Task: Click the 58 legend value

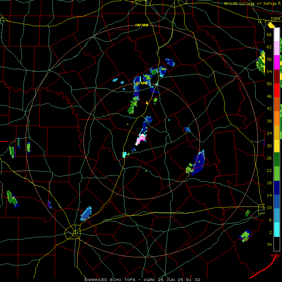Action: coord(269,59)
